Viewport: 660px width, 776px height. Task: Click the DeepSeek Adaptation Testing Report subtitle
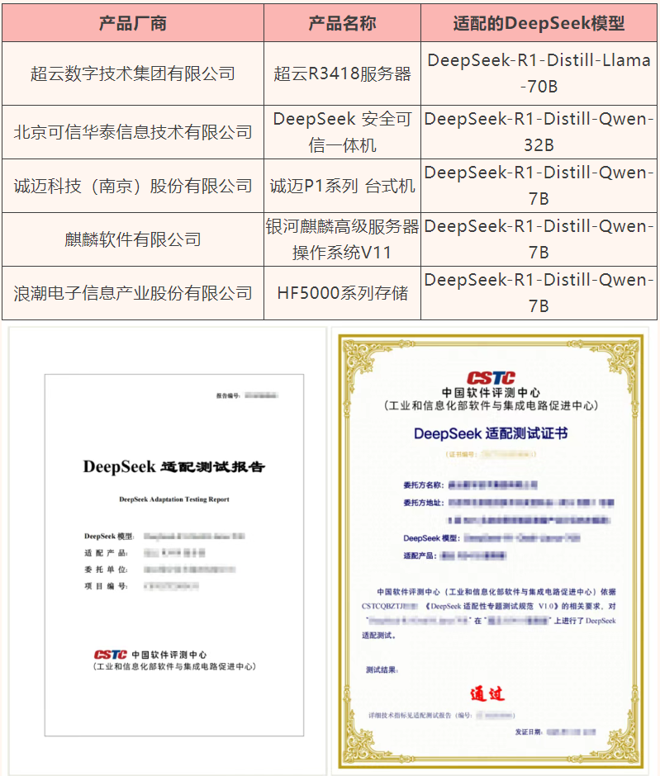pyautogui.click(x=173, y=499)
